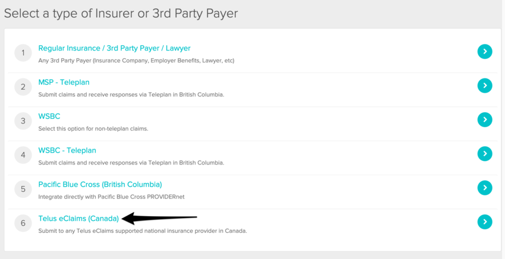505x259 pixels.
Task: Open Regular Insurance / 3rd Party Payer / Lawyer
Action: coord(114,48)
